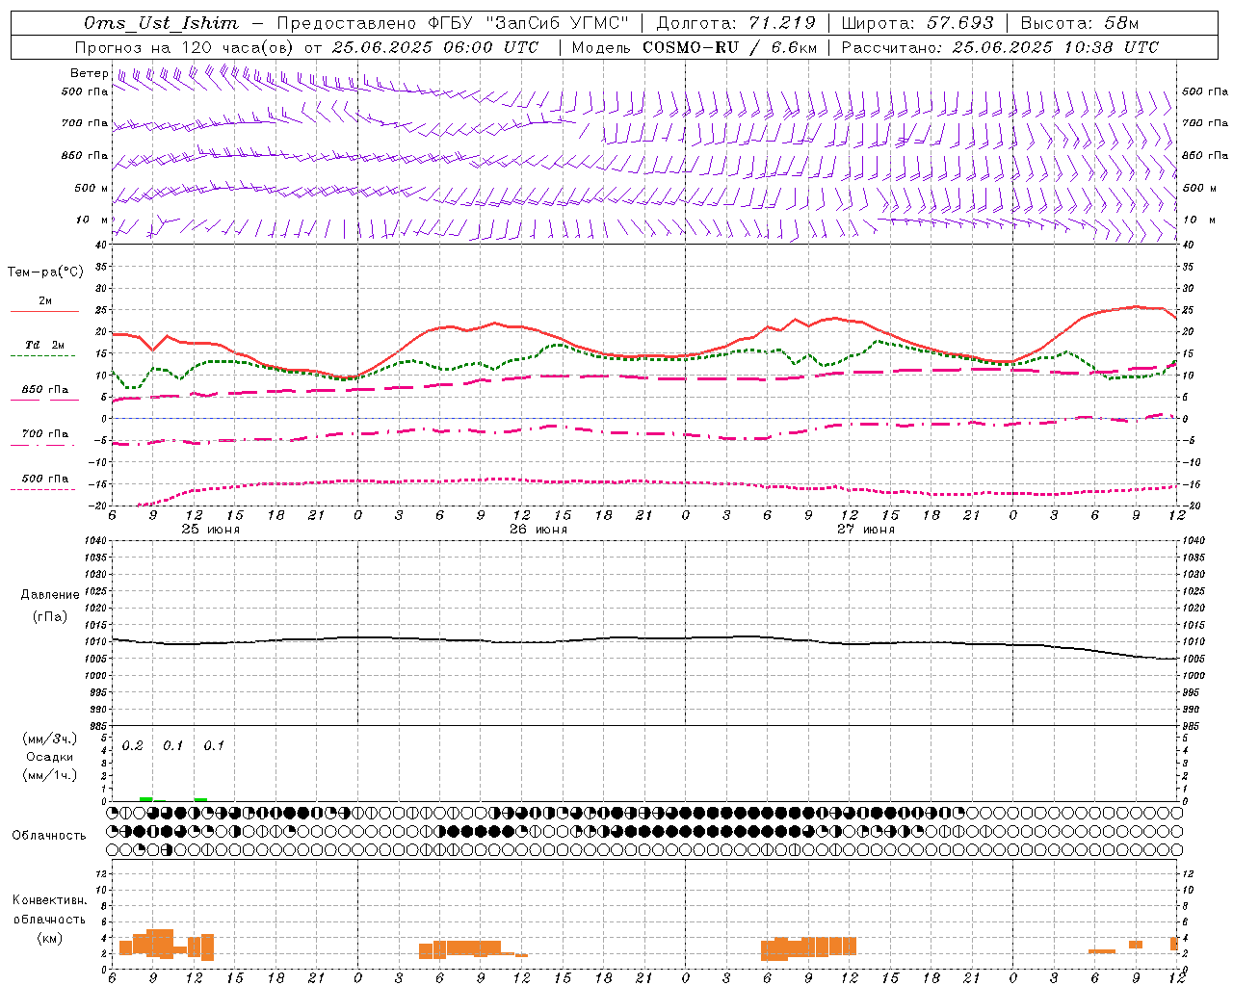Click the (км) convective height unit label

pos(49,938)
